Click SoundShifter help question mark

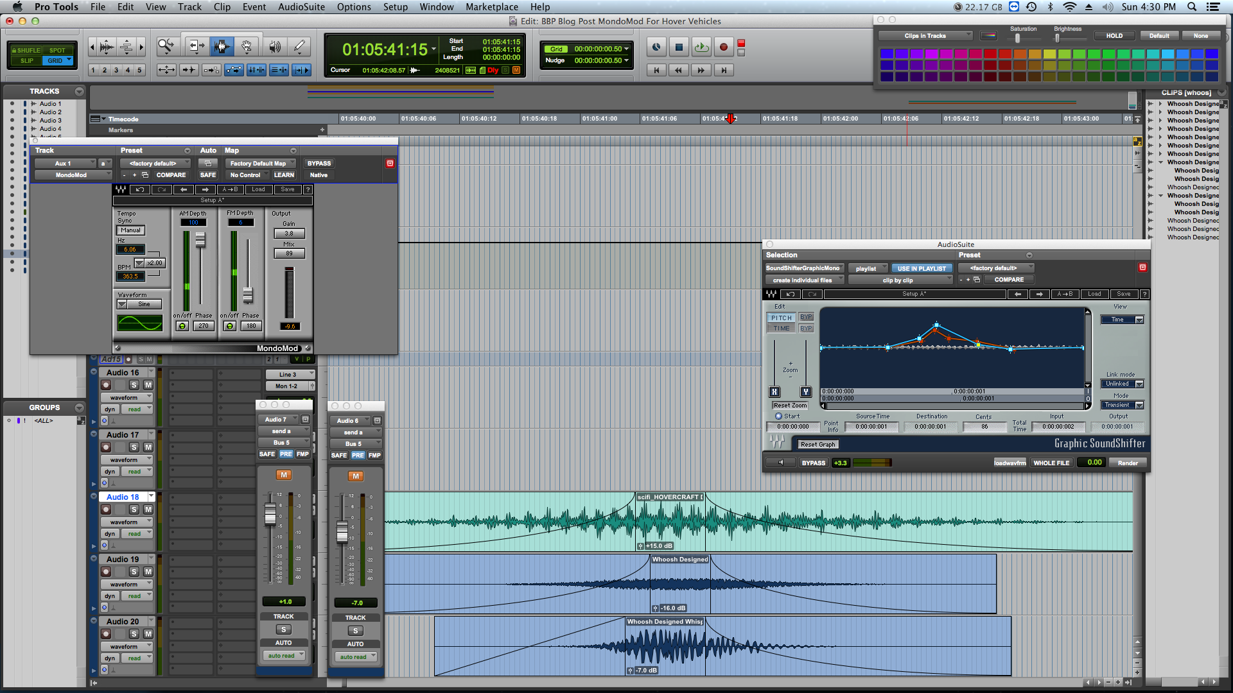(1144, 294)
